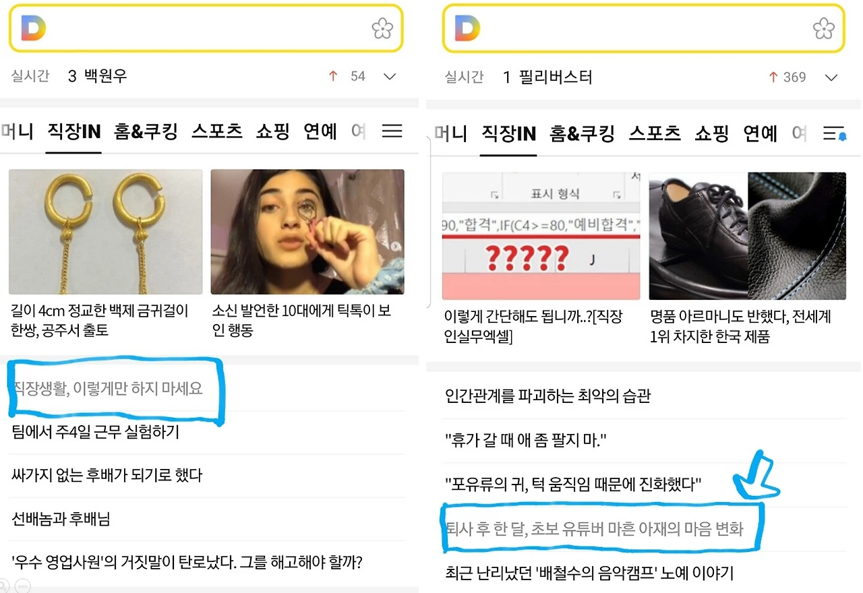Open the flower icon in left search bar
The image size is (863, 593).
click(382, 29)
